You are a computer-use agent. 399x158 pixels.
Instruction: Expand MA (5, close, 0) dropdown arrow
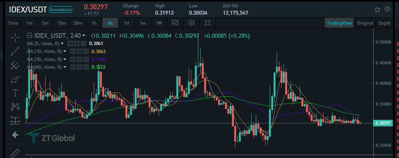63,44
